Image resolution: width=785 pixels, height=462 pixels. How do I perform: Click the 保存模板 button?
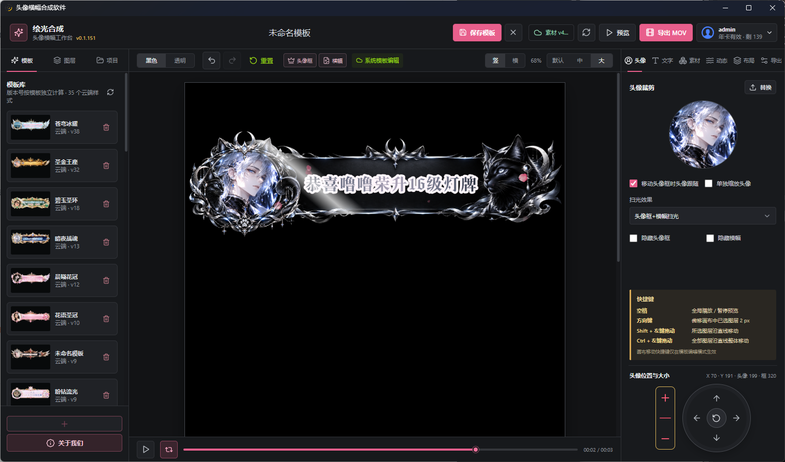[477, 33]
